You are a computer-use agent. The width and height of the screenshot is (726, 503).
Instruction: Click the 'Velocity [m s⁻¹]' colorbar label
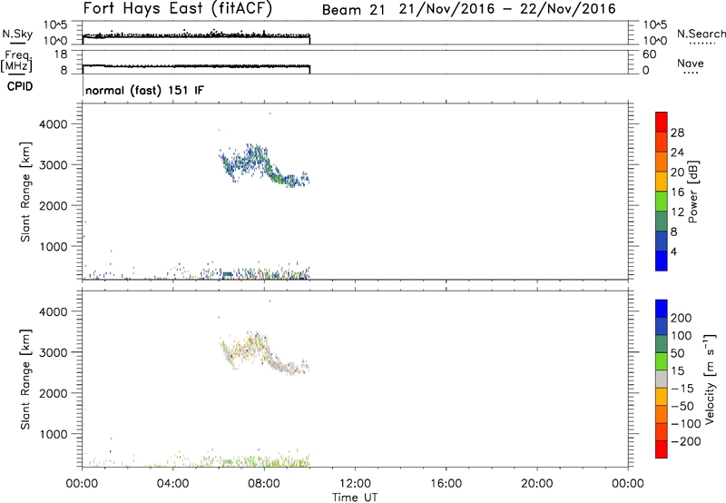coord(709,379)
